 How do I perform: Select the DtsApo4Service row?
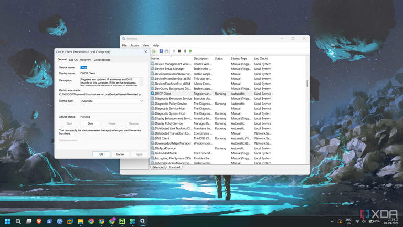[x=211, y=149]
